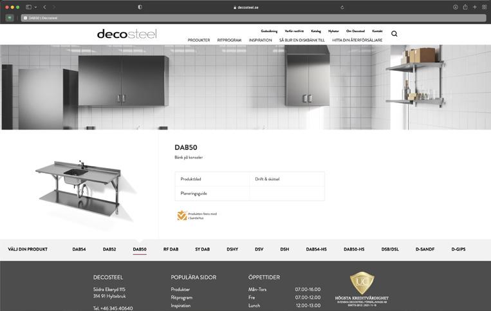Select the DAB54-HS product tab
This screenshot has height=311, width=491.
click(316, 249)
